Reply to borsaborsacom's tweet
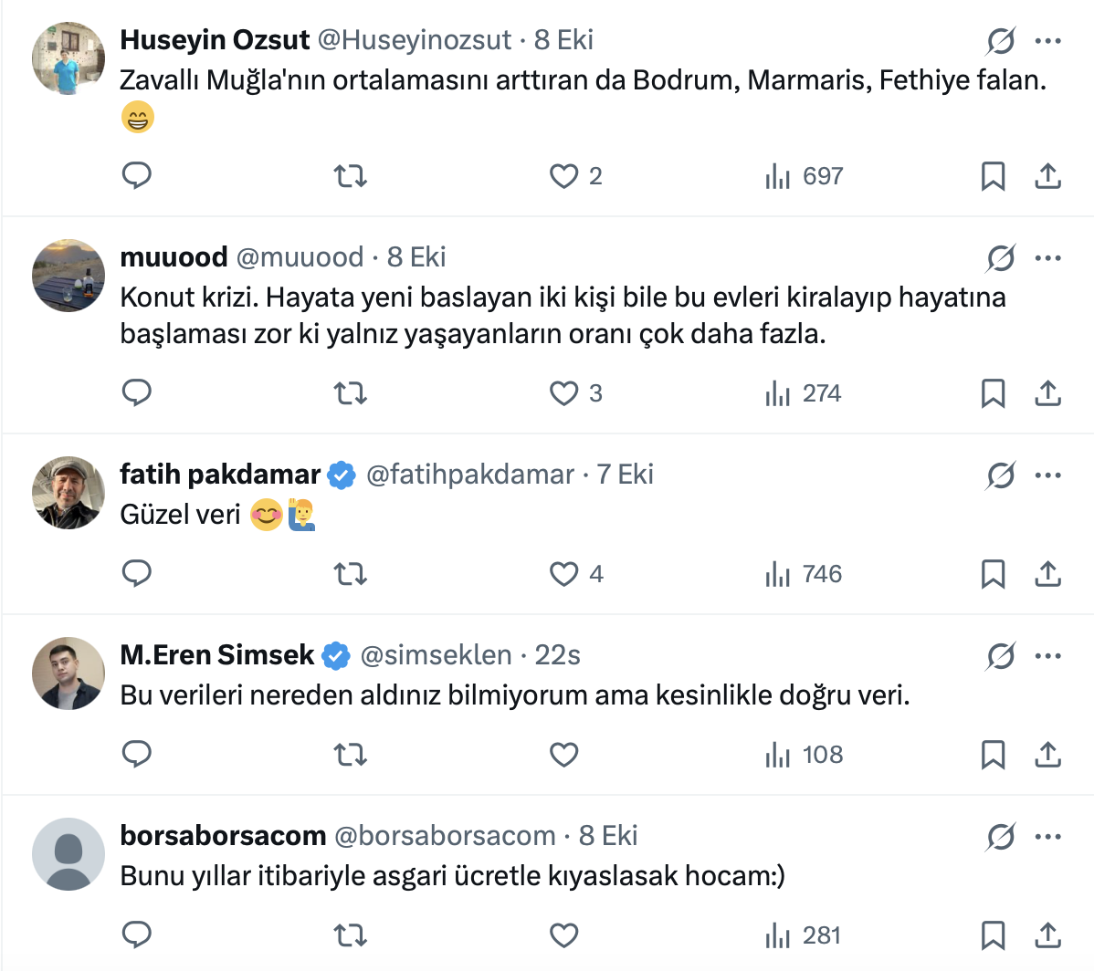This screenshot has width=1094, height=971. point(137,934)
